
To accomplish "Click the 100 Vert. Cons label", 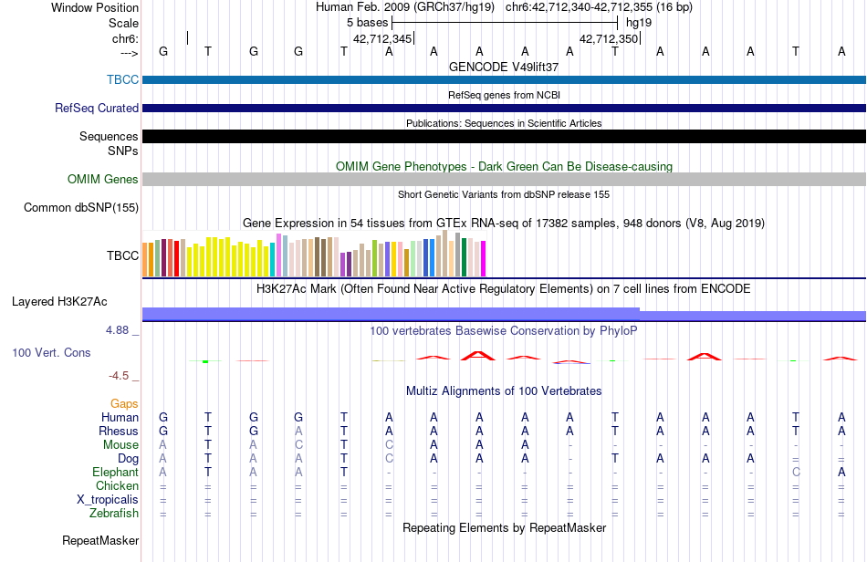I will [x=51, y=352].
